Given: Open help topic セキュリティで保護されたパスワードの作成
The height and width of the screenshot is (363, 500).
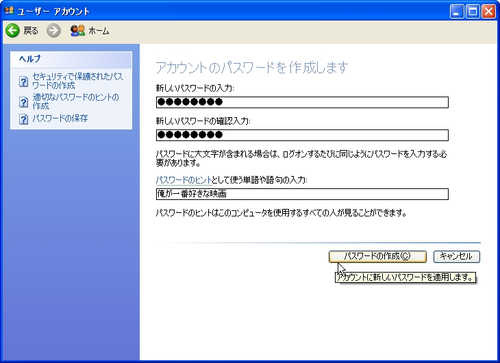Looking at the screenshot, I should click(77, 81).
